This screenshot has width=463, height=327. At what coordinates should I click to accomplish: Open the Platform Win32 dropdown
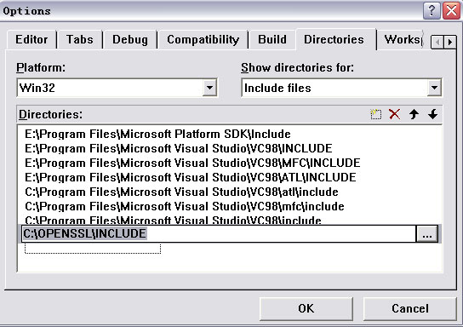point(209,88)
